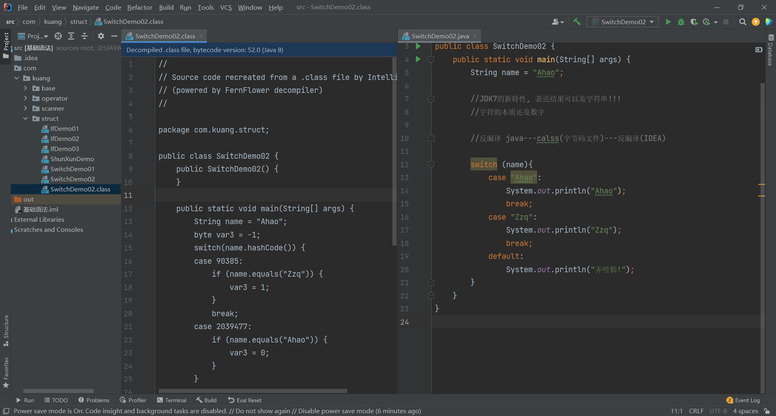Open the Favorites tool window
The width and height of the screenshot is (776, 416).
(6, 372)
